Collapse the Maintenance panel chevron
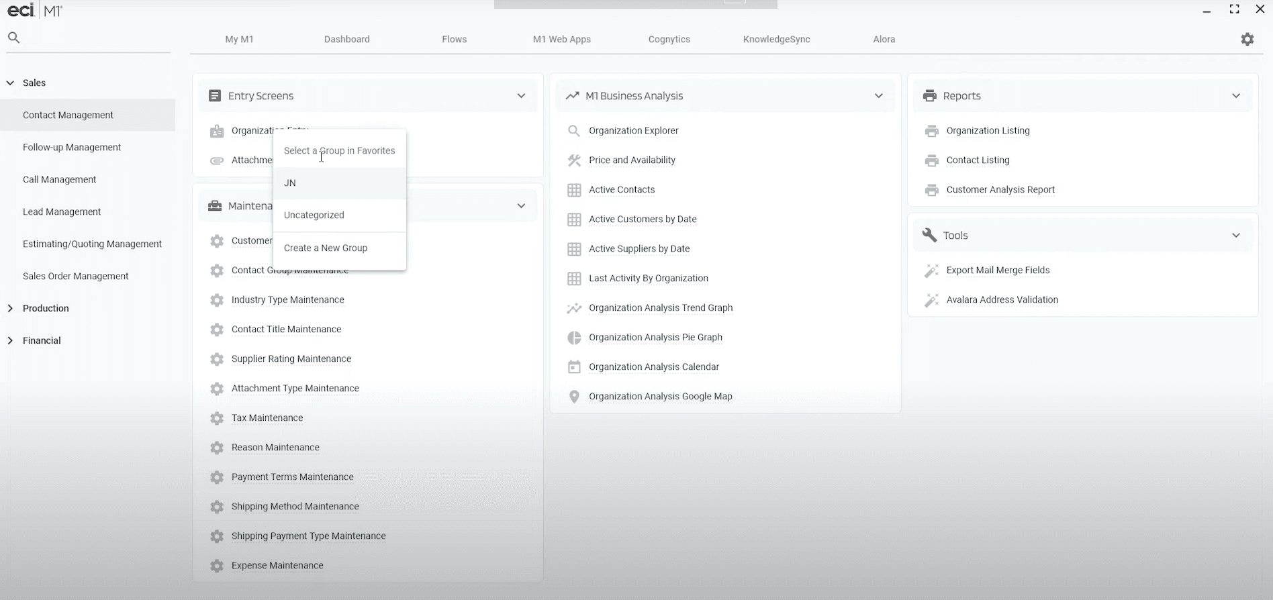 tap(521, 206)
